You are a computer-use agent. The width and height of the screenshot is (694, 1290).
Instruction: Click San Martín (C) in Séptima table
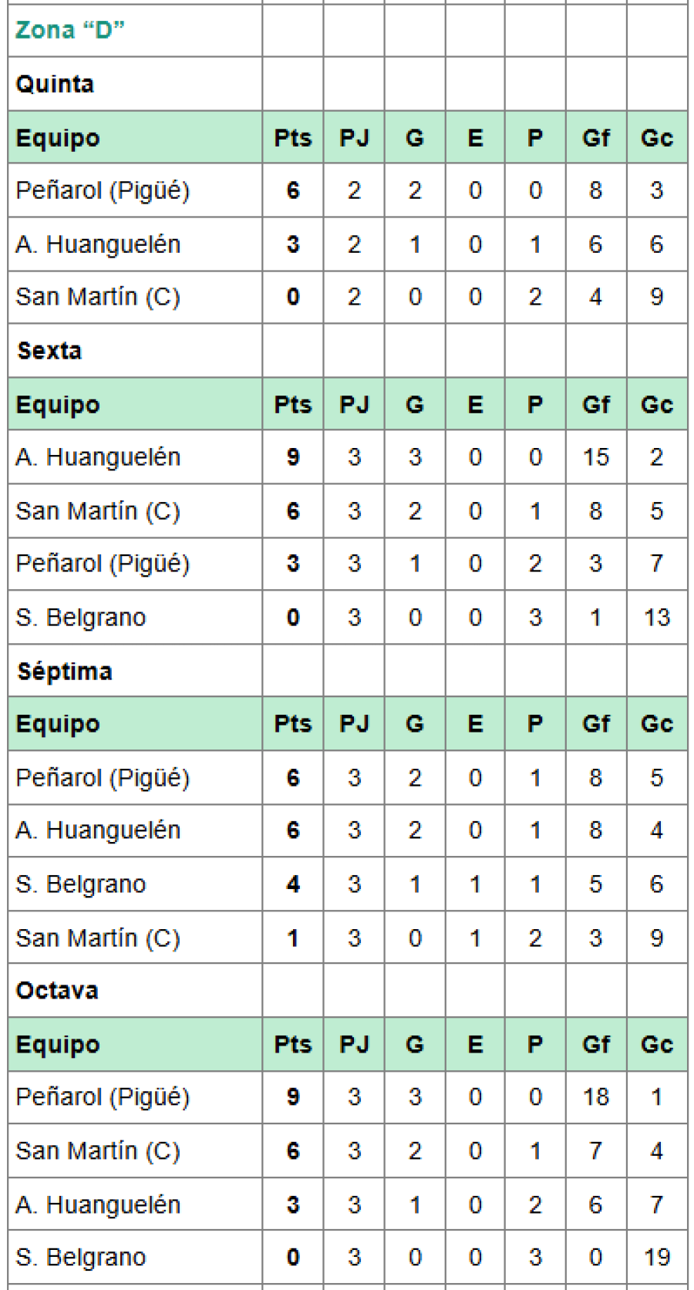point(98,938)
